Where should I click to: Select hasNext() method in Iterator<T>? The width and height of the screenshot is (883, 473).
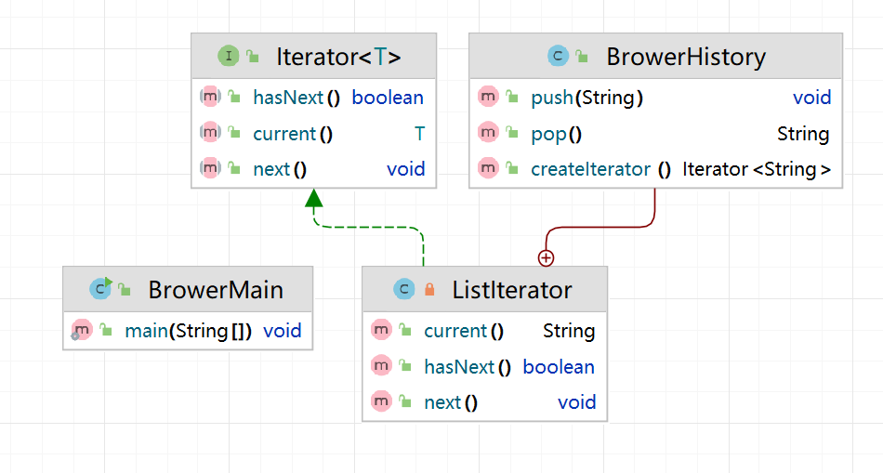[x=313, y=97]
